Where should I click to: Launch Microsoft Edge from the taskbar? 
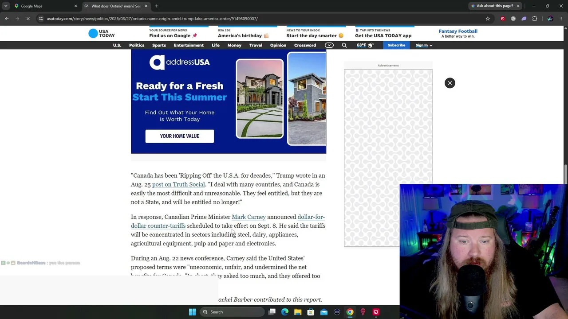(x=285, y=312)
